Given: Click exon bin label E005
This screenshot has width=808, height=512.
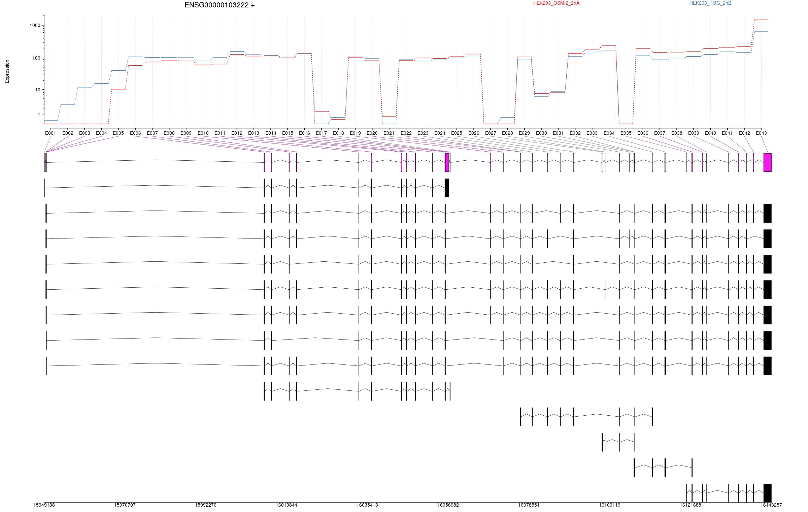Looking at the screenshot, I should [118, 133].
